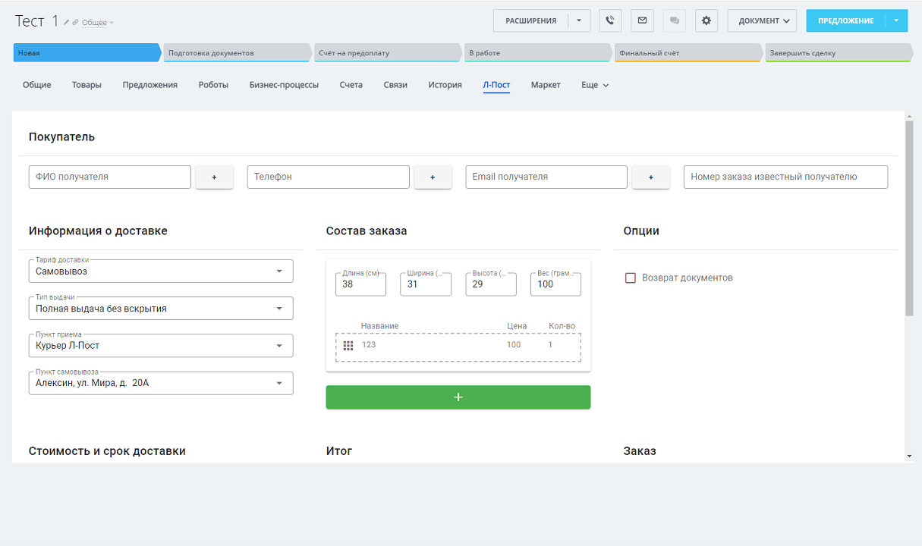
Task: Open the email envelope icon
Action: coord(642,20)
